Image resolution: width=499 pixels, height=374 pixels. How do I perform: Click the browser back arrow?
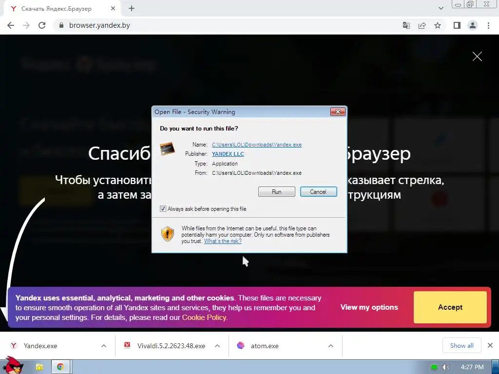click(11, 25)
